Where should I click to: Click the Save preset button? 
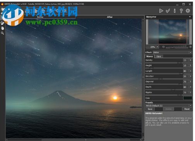pyautogui.click(x=150, y=109)
